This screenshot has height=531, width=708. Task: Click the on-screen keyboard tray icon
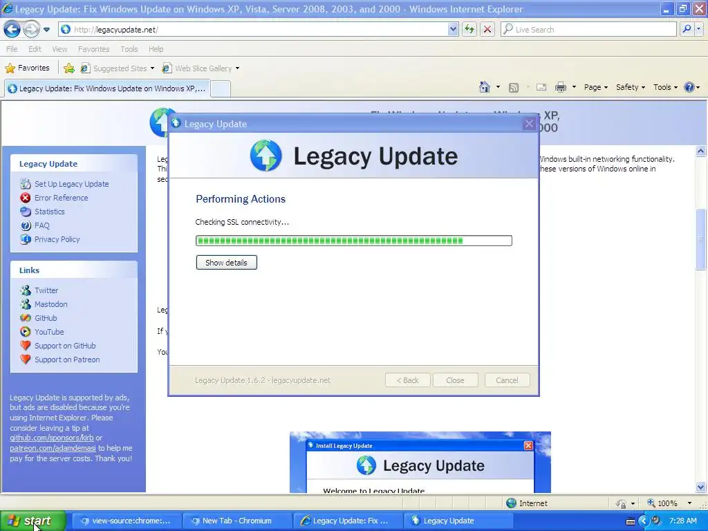click(631, 521)
